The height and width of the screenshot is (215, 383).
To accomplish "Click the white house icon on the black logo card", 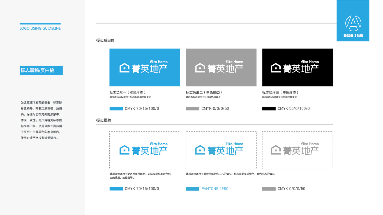I will 276,68.
